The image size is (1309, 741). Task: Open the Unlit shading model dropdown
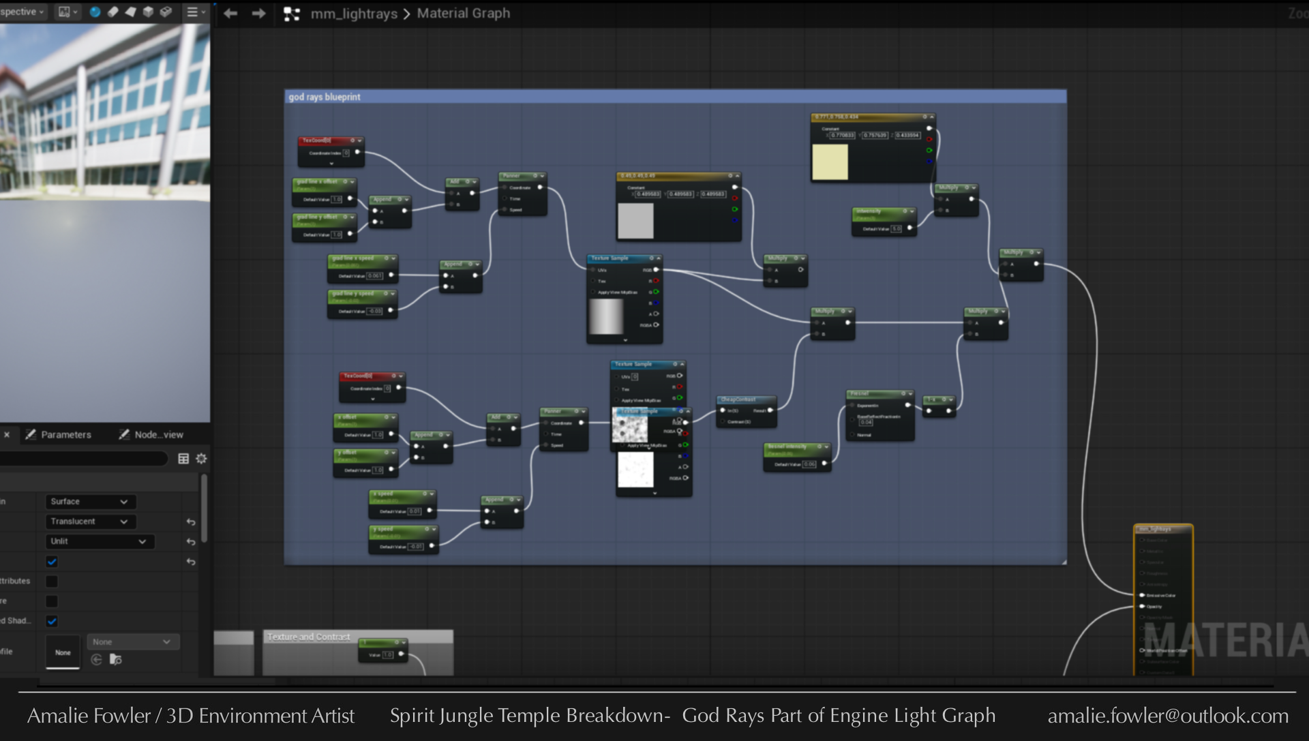[x=100, y=541]
